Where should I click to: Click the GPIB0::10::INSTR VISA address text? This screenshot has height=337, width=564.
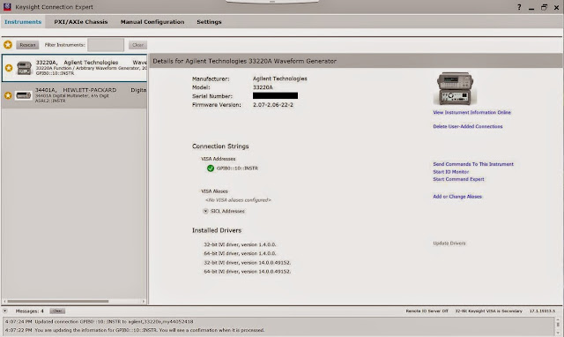(x=237, y=168)
